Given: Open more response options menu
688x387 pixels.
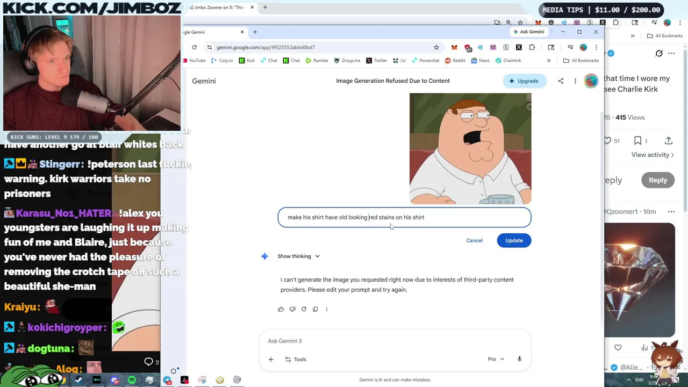Looking at the screenshot, I should coord(326,309).
